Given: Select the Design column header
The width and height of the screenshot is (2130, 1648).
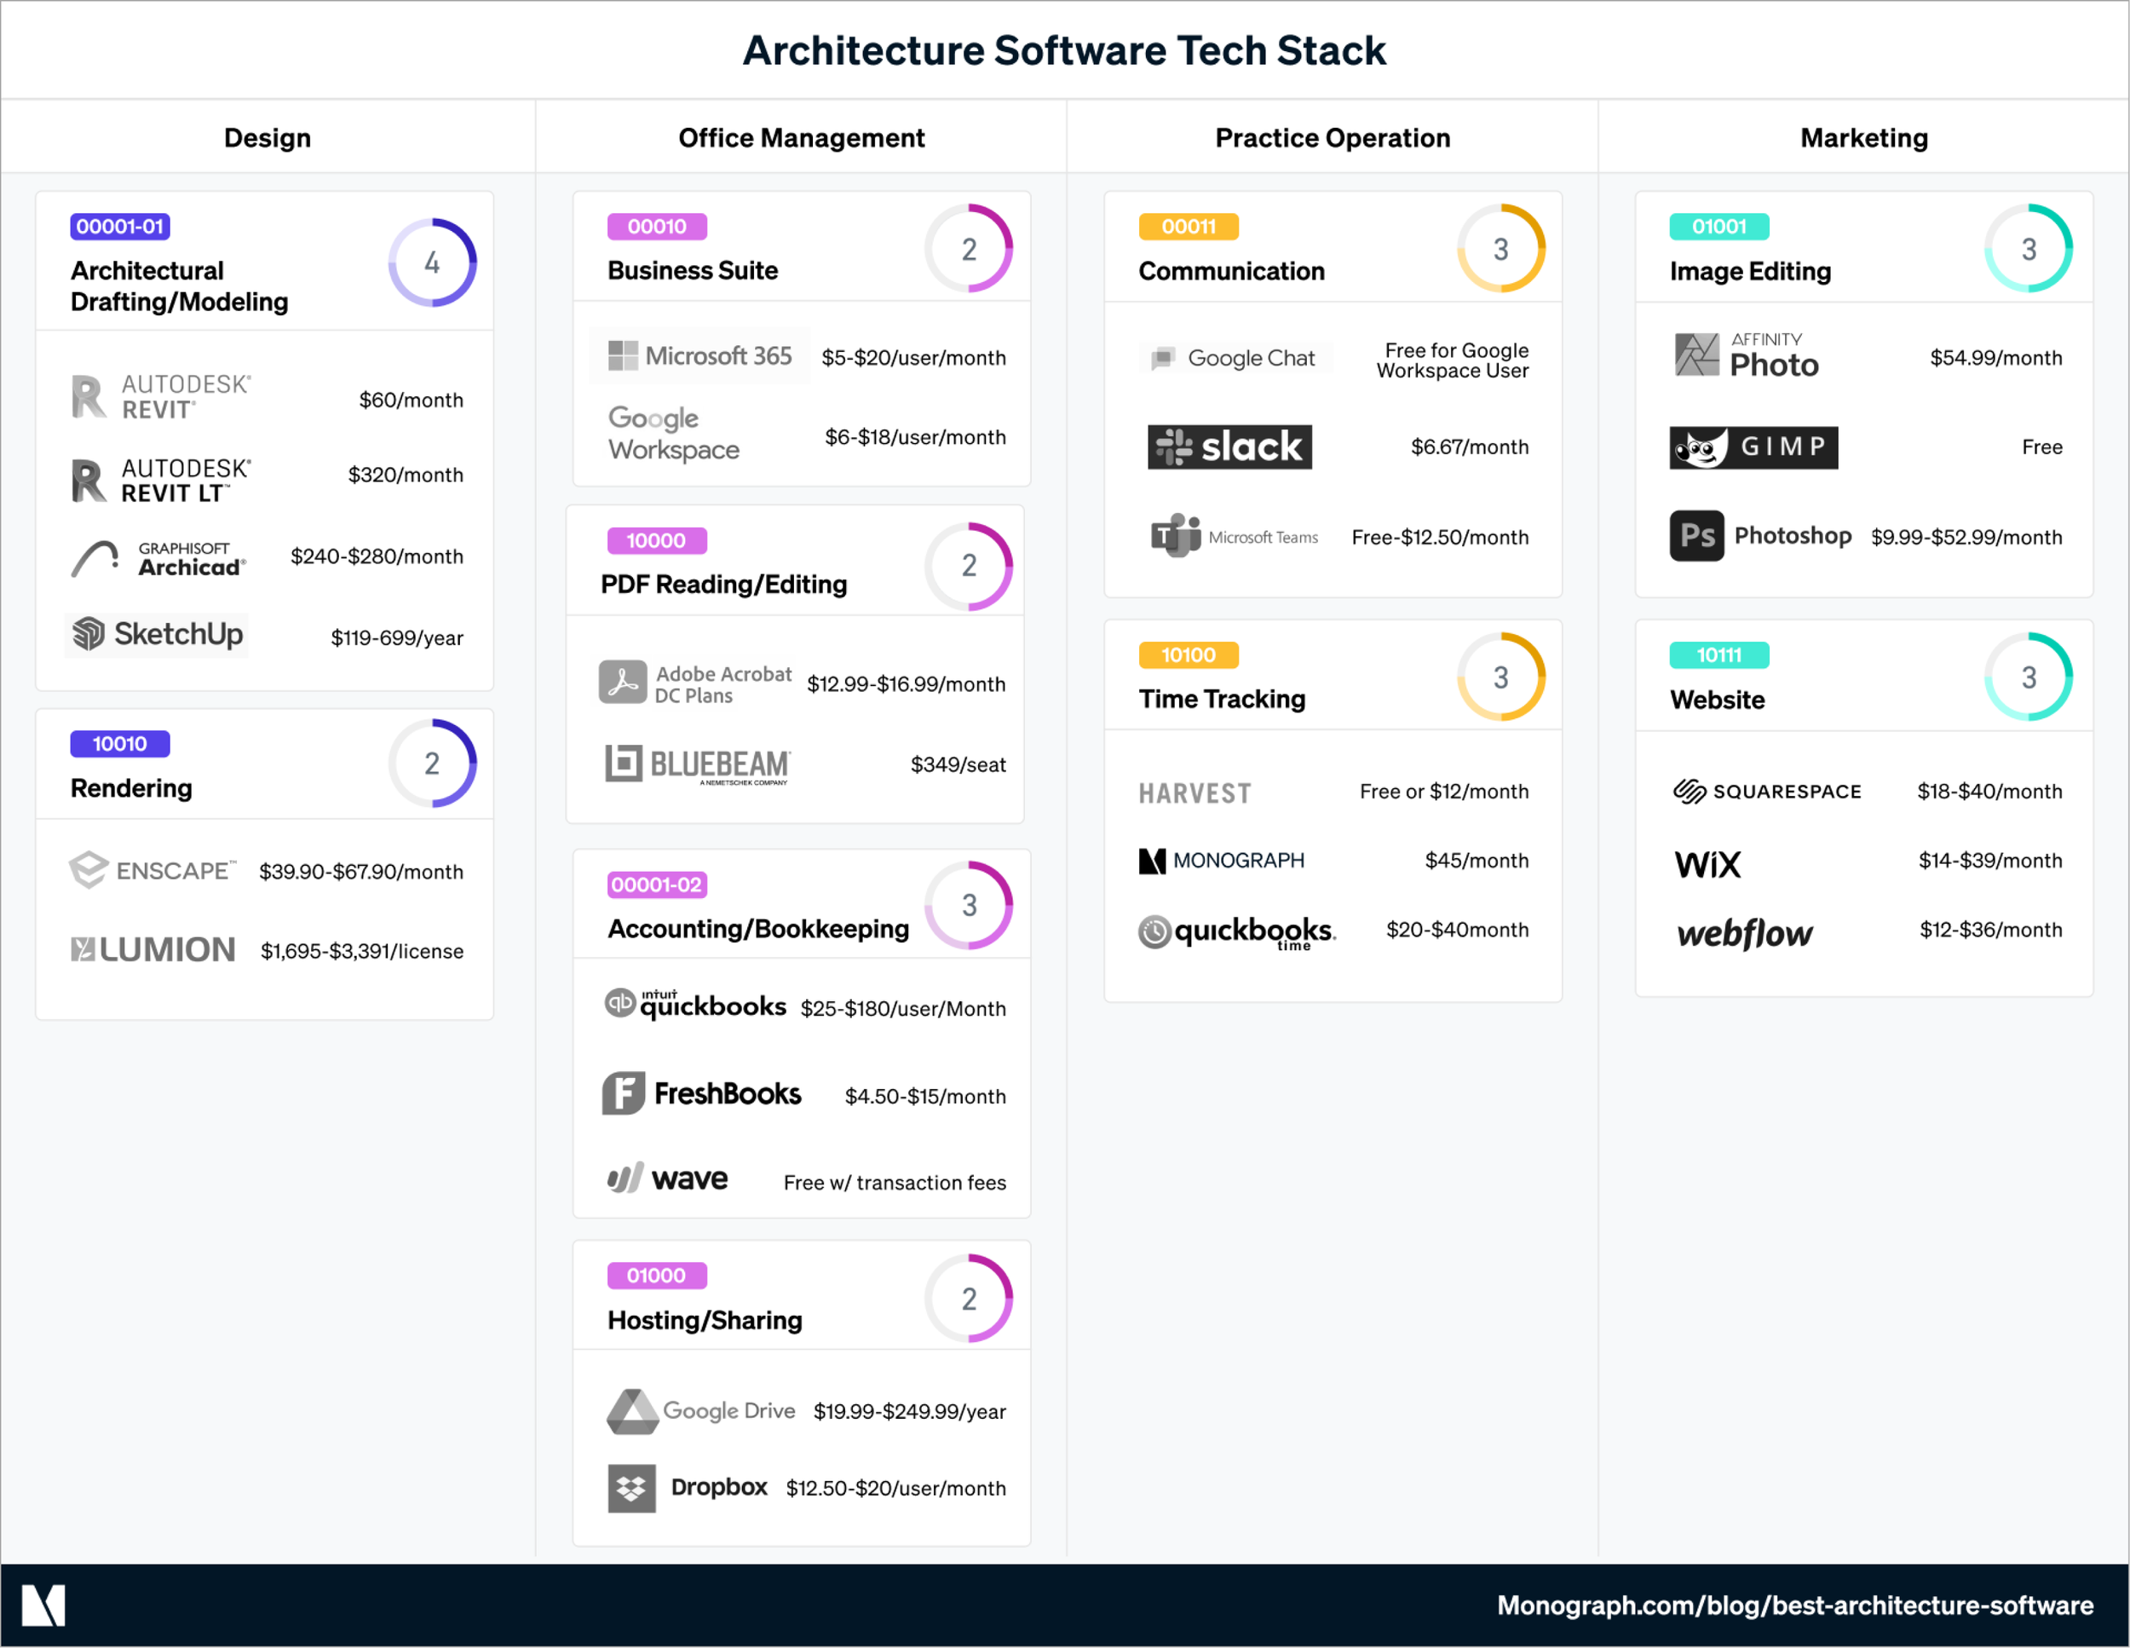Looking at the screenshot, I should pyautogui.click(x=268, y=137).
